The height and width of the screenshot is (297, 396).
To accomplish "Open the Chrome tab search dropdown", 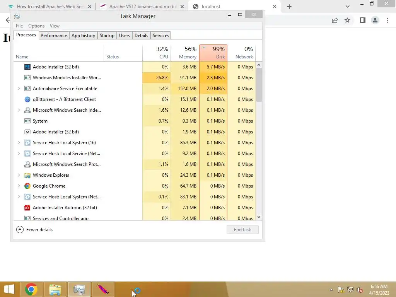I will [348, 7].
